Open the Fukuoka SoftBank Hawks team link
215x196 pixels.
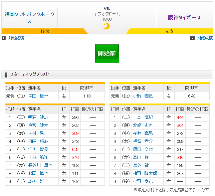point(29,18)
